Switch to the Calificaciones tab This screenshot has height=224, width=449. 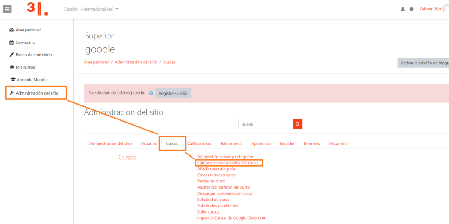coord(200,143)
